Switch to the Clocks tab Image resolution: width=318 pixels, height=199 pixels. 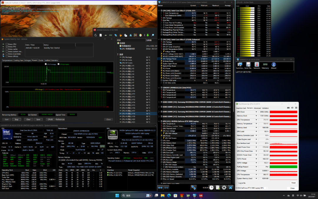coord(41,60)
